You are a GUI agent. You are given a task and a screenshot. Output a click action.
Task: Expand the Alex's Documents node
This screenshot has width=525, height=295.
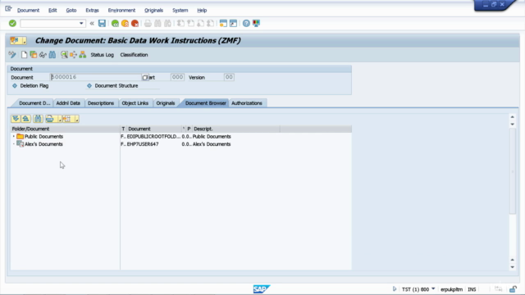coord(13,144)
